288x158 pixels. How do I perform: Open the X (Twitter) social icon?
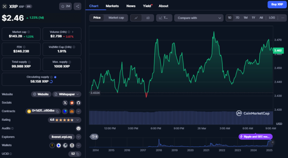click(x=65, y=103)
